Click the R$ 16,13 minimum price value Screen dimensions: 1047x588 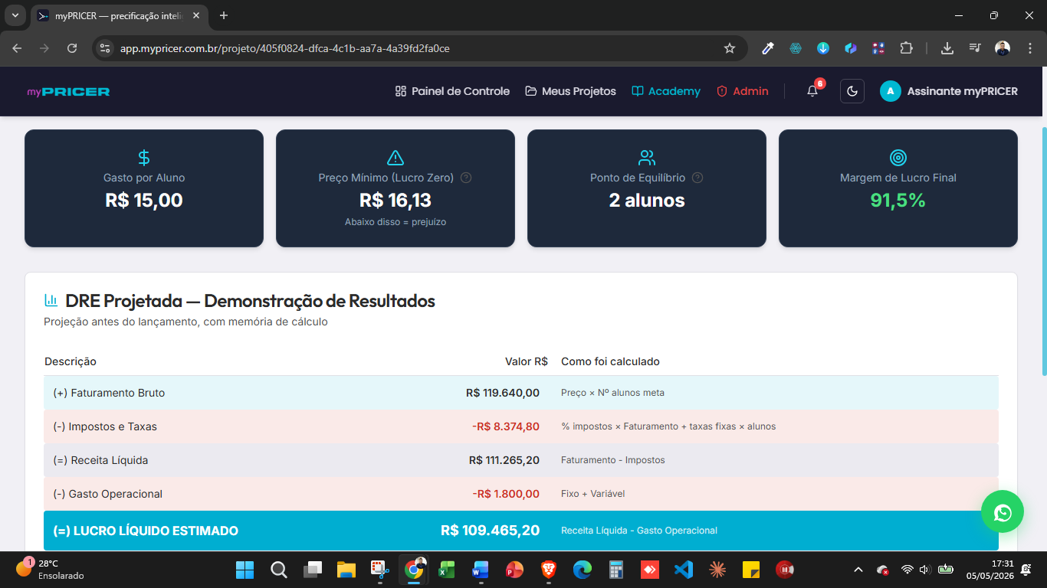click(395, 201)
